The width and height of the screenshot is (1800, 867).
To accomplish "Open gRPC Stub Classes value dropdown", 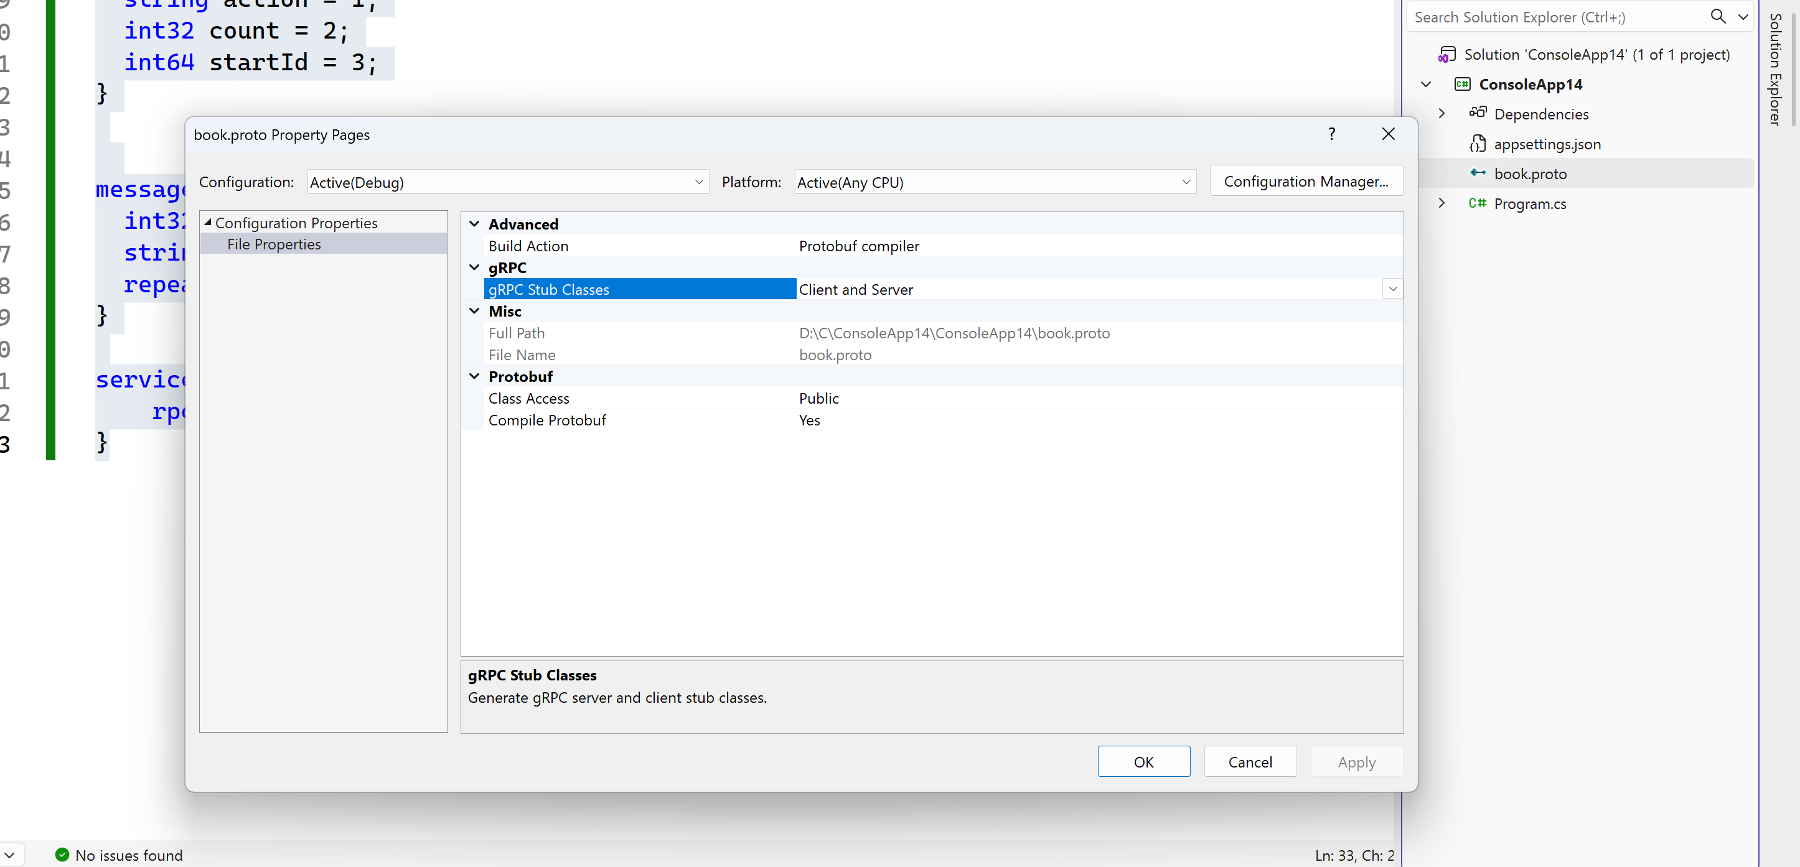I will click(1392, 289).
